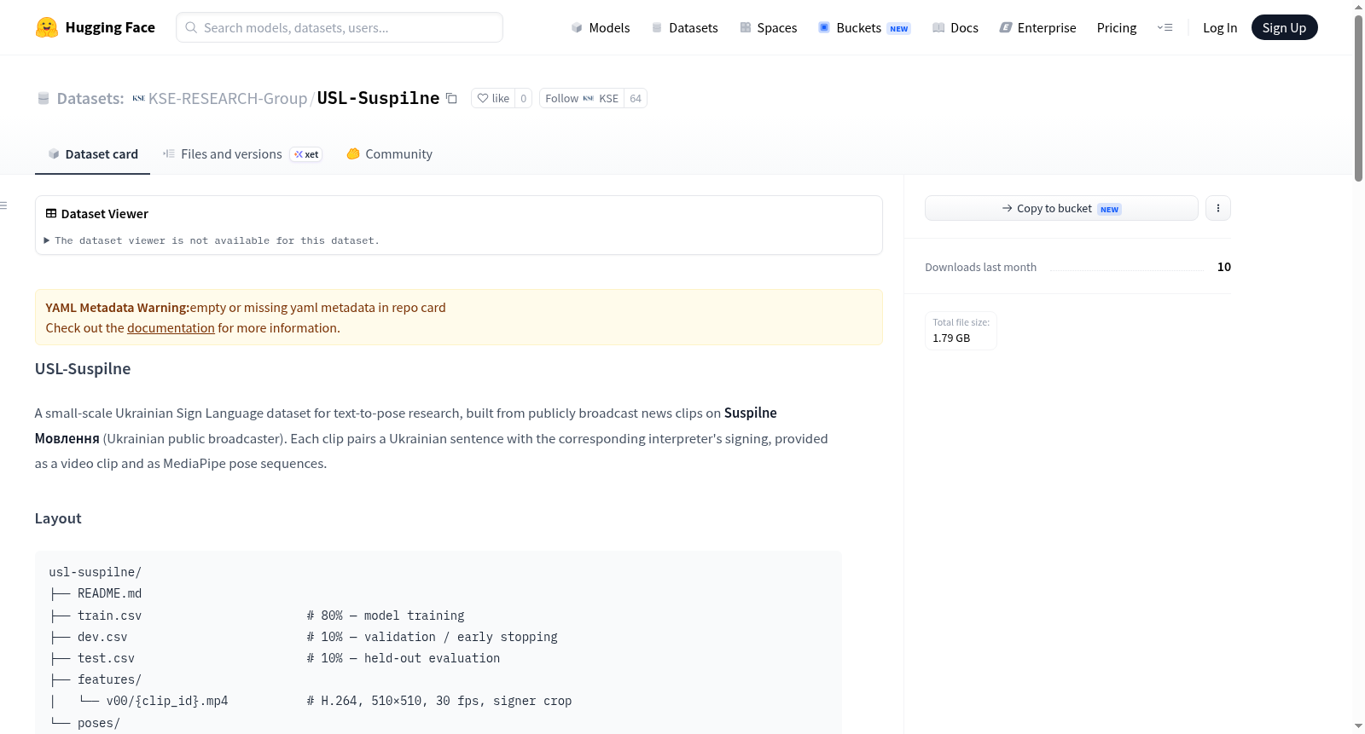1365x734 pixels.
Task: Expand the dataset viewer unavailable message
Action: click(x=212, y=241)
